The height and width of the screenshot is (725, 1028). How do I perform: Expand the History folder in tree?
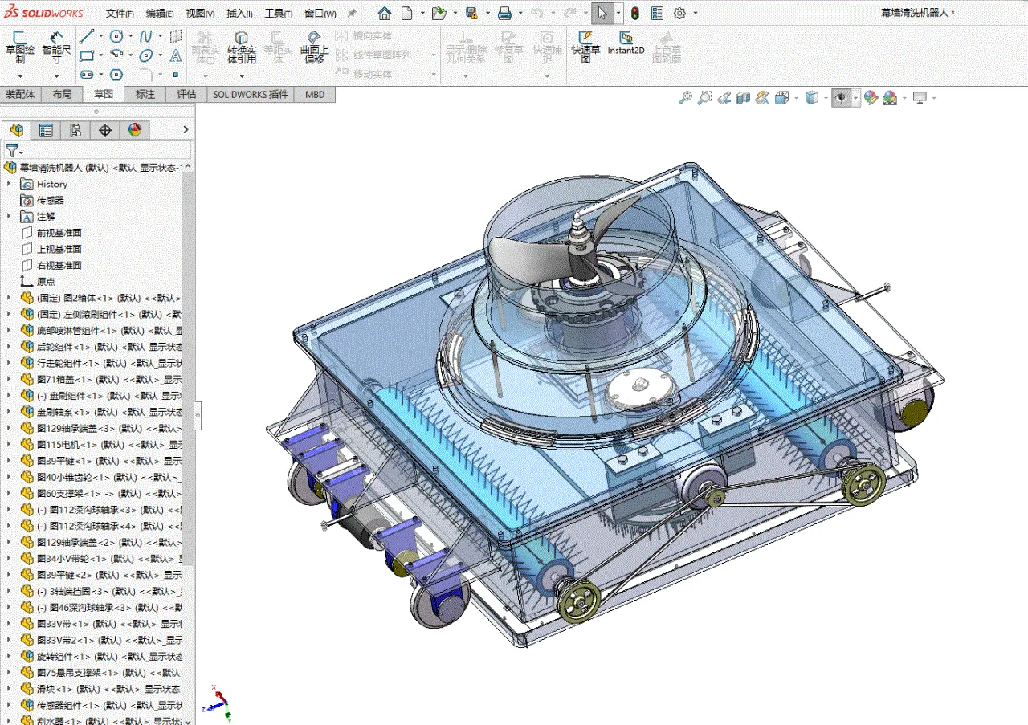(10, 184)
